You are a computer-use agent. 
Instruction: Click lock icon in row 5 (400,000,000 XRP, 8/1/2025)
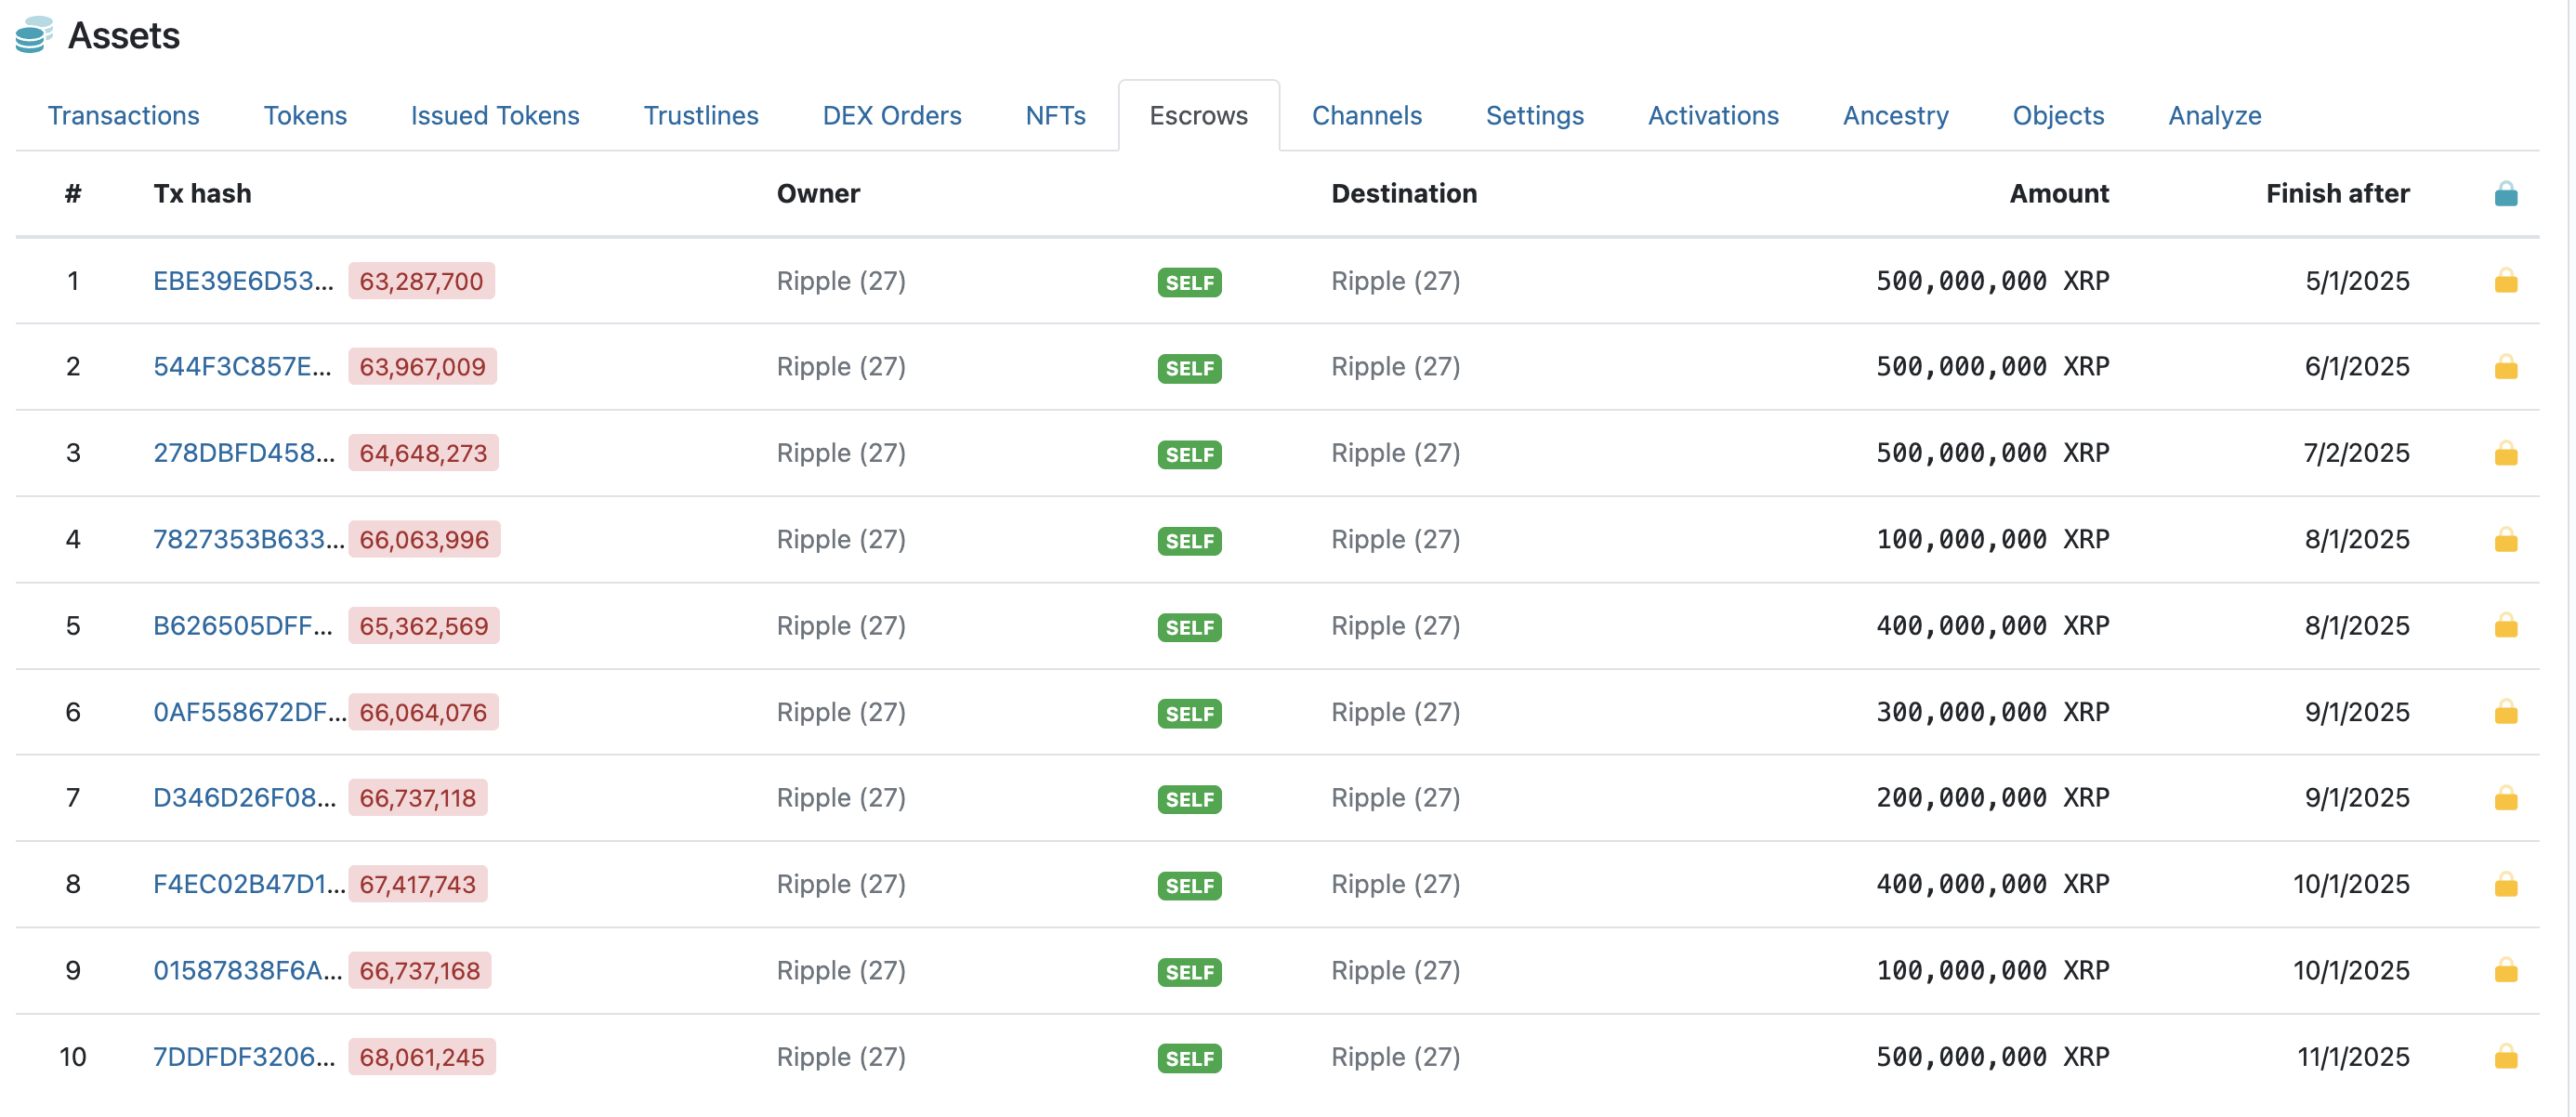pos(2505,626)
